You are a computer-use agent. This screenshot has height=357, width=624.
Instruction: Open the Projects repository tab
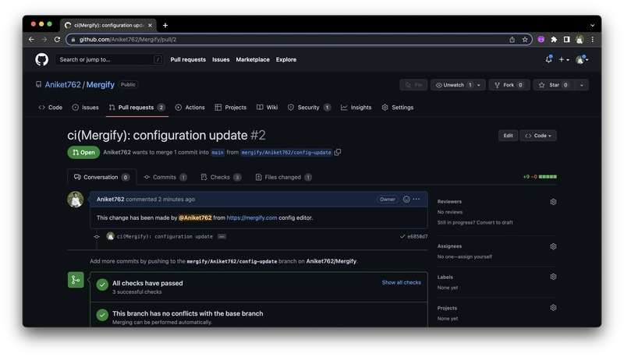tap(231, 108)
